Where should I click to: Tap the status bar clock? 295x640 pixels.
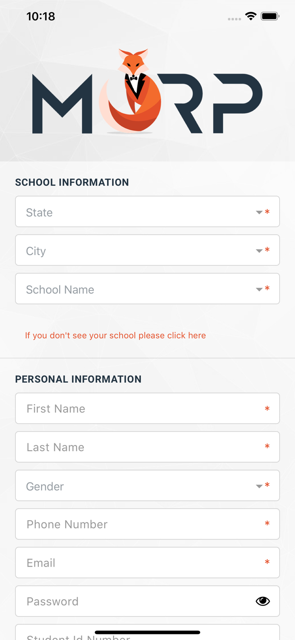[41, 17]
